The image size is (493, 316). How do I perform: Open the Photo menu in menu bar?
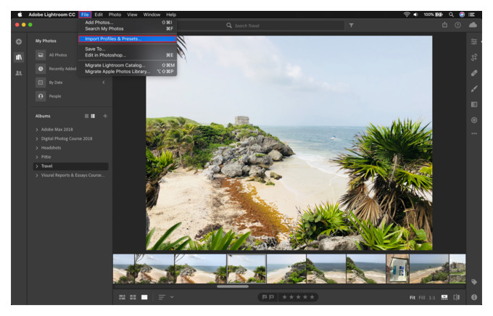pos(115,14)
